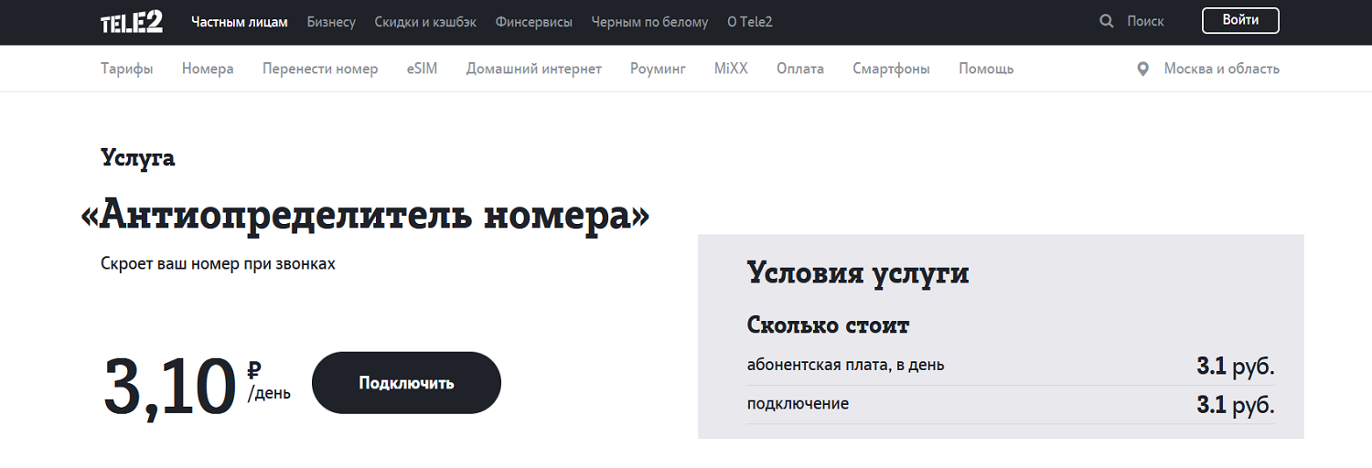Screen dimensions: 1372x468
Task: Click the Условия услуги heading
Action: coord(858,273)
